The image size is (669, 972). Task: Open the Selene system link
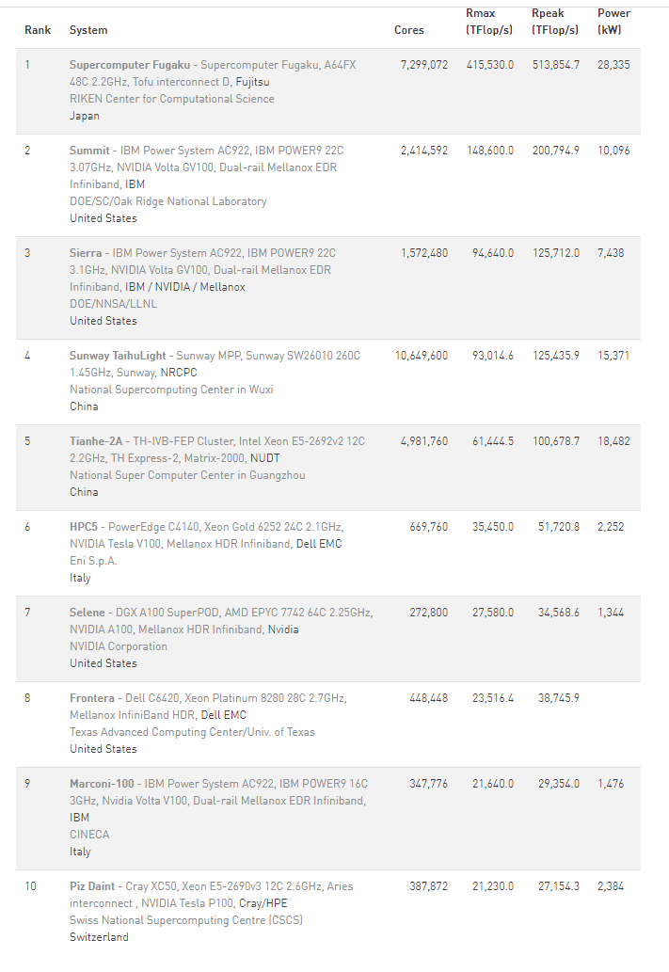click(x=88, y=613)
